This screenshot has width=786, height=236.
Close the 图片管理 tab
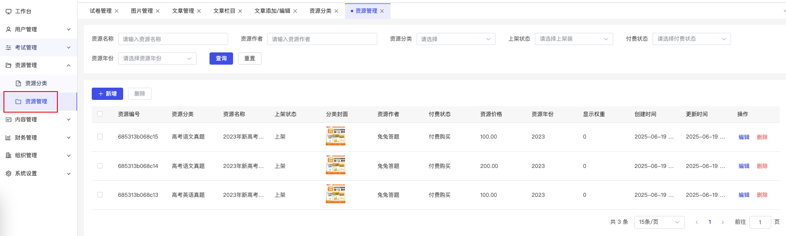[x=157, y=11]
